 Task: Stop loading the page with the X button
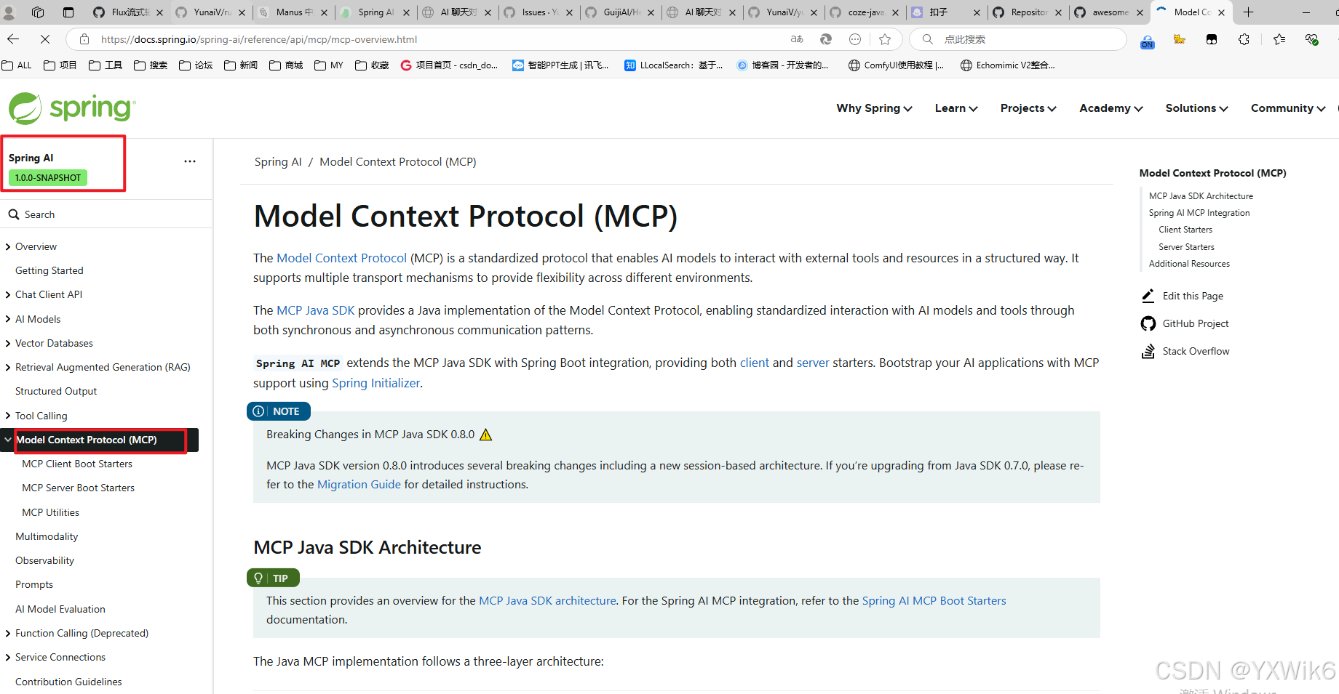(44, 39)
